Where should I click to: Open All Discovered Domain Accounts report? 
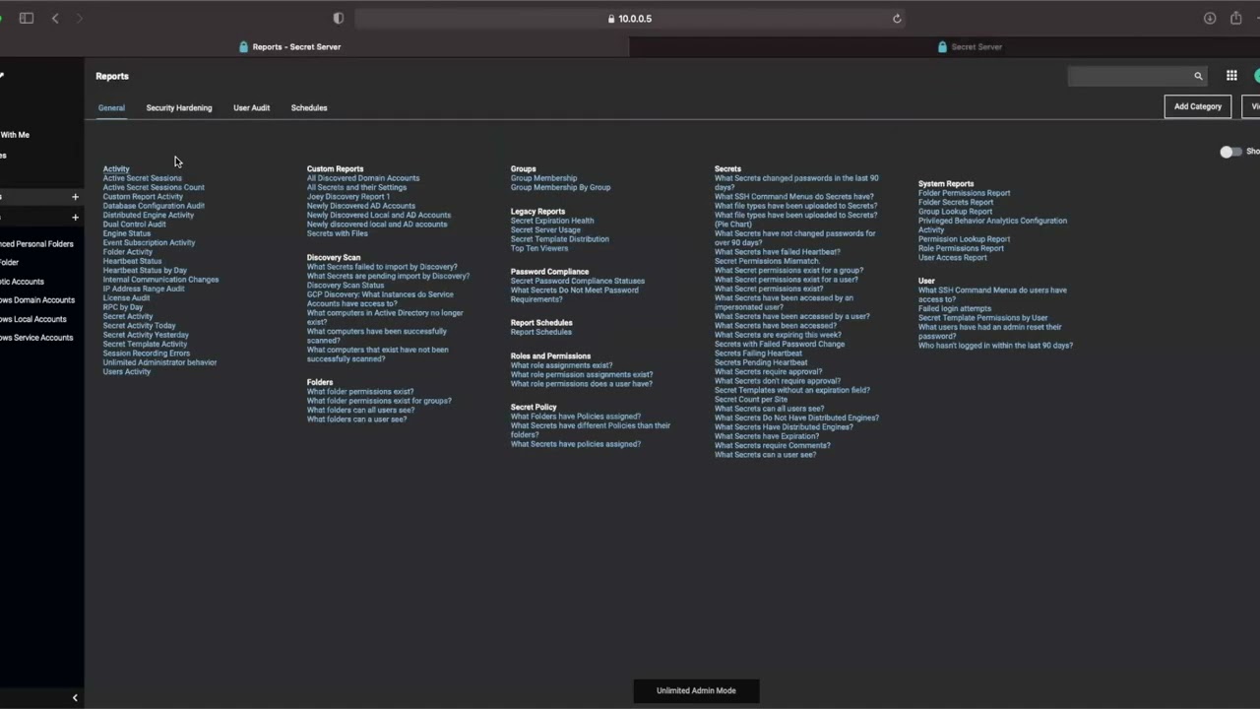tap(363, 178)
